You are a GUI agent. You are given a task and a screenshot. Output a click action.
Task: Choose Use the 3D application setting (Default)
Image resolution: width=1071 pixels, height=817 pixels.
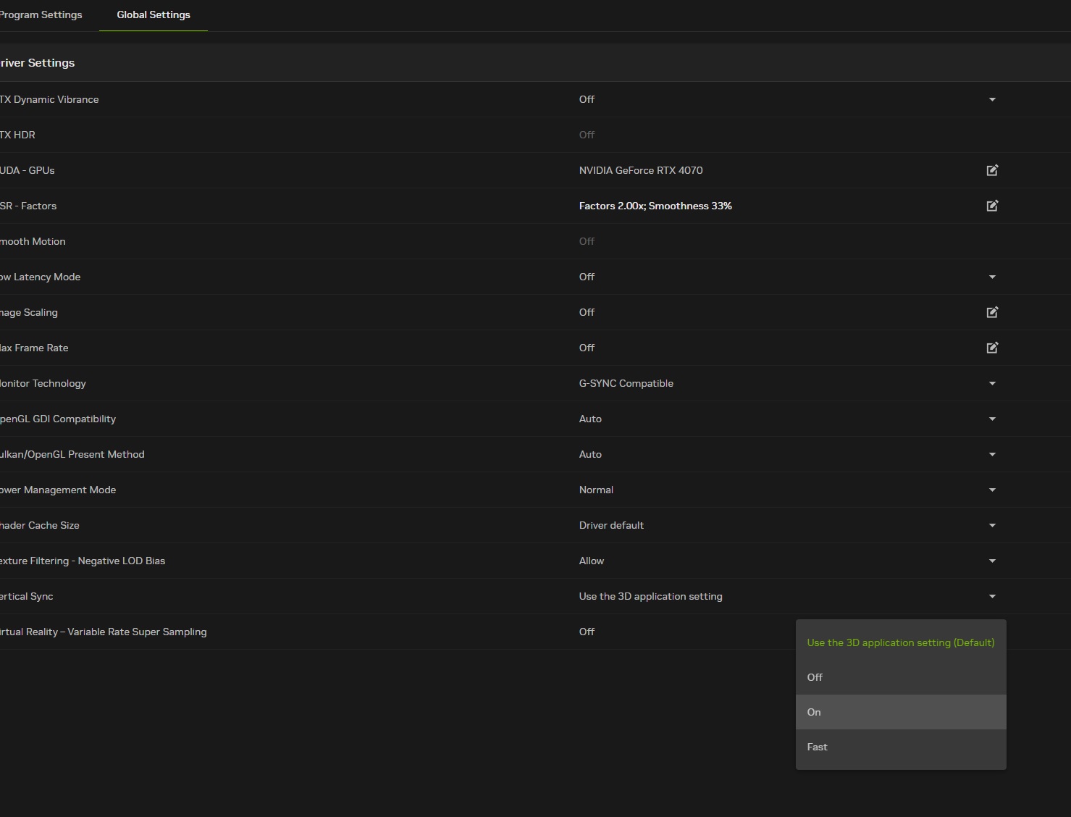coord(901,642)
